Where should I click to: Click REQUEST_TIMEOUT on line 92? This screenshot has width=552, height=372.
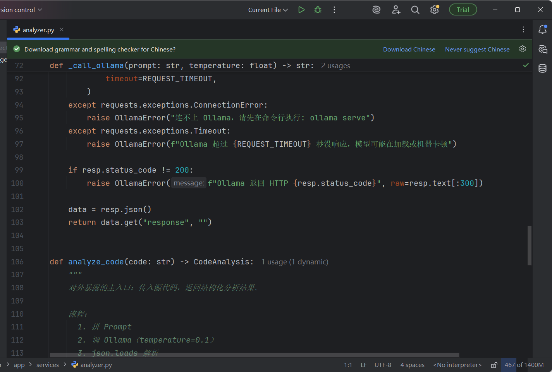click(x=177, y=79)
